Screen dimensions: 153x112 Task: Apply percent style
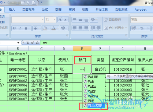click(x=142, y=28)
